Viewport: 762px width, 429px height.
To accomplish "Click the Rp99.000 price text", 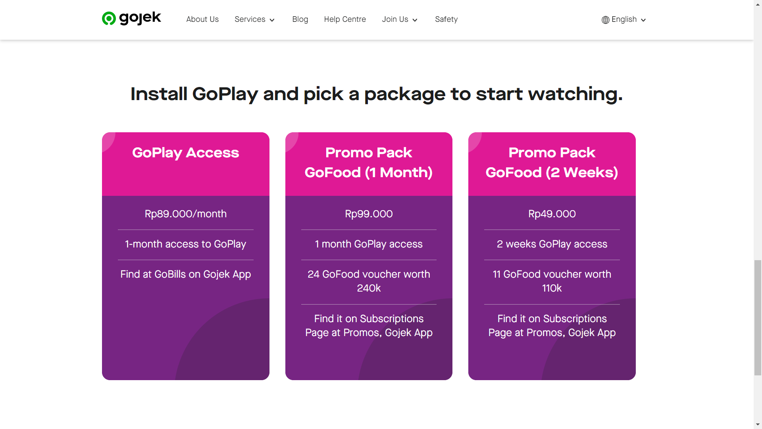I will (369, 214).
